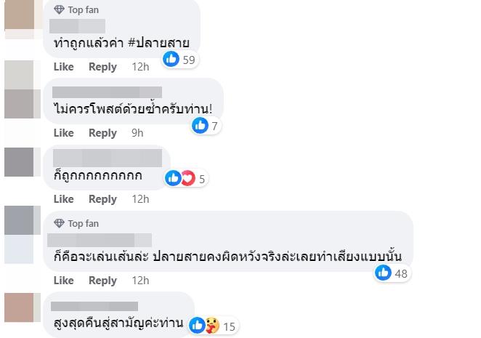The height and width of the screenshot is (338, 481).
Task: Click the like reaction icon showing 7
Action: point(201,126)
